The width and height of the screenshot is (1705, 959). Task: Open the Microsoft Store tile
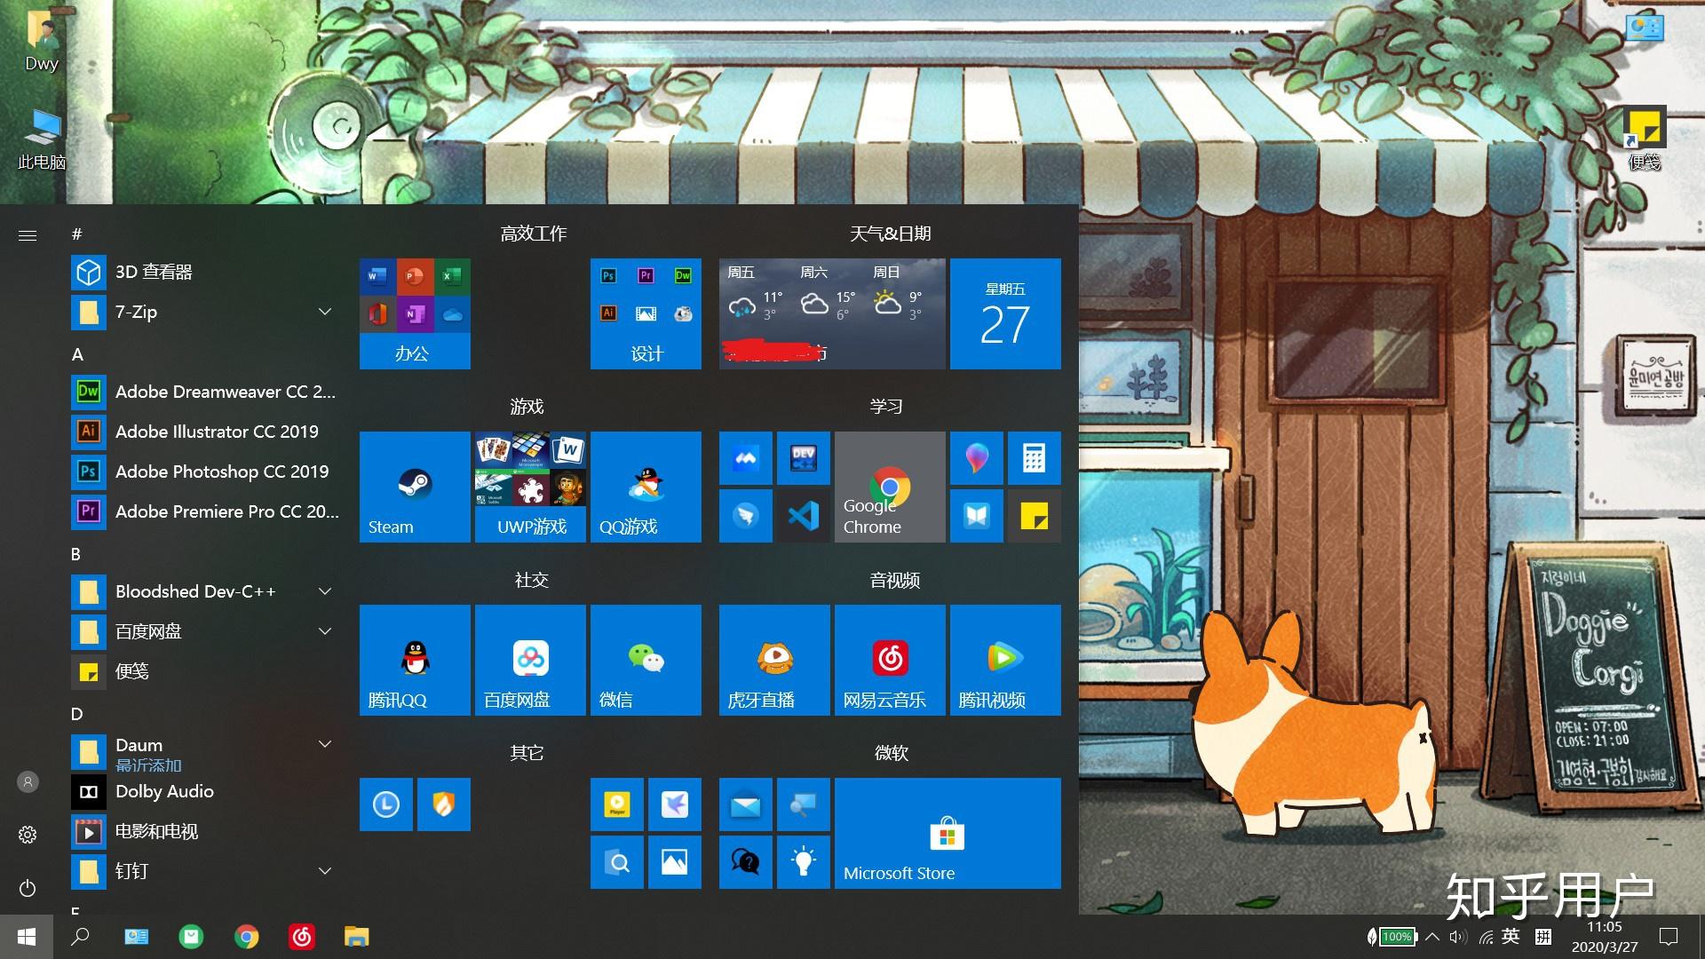(948, 833)
